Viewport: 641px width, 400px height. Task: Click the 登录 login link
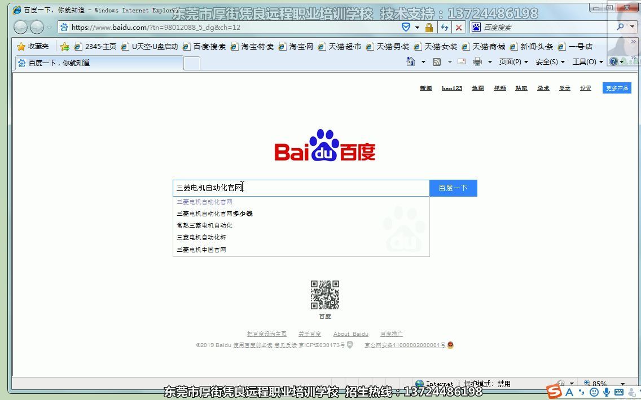[x=565, y=88]
